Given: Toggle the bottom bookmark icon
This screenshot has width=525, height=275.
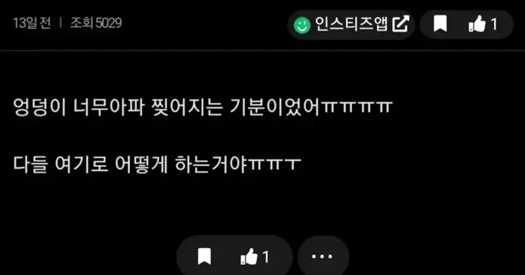Looking at the screenshot, I should [x=204, y=257].
